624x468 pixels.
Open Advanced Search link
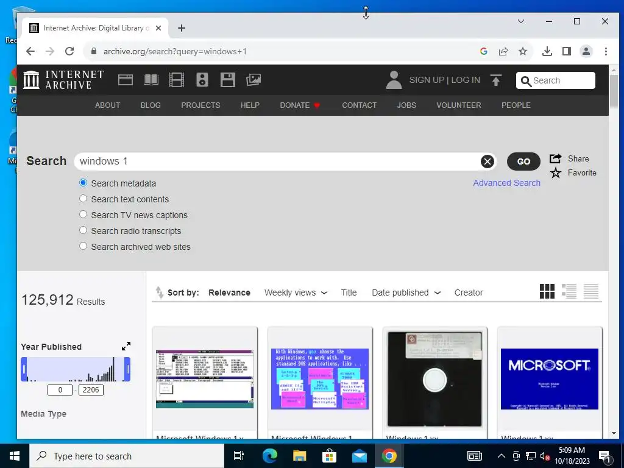pos(506,183)
